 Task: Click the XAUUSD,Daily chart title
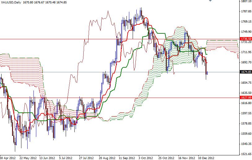click(x=11, y=2)
